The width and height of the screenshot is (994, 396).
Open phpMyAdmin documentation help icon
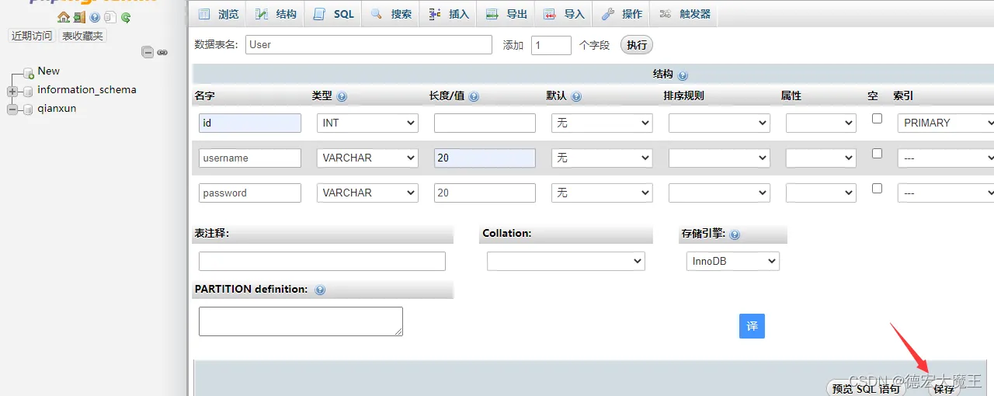click(95, 17)
